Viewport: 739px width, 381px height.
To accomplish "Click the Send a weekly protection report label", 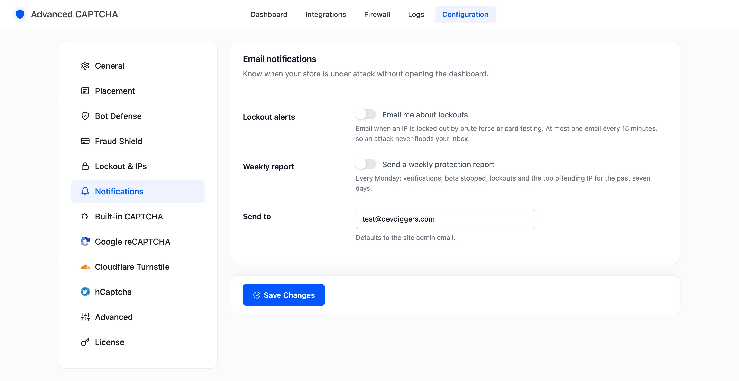I will pos(438,165).
